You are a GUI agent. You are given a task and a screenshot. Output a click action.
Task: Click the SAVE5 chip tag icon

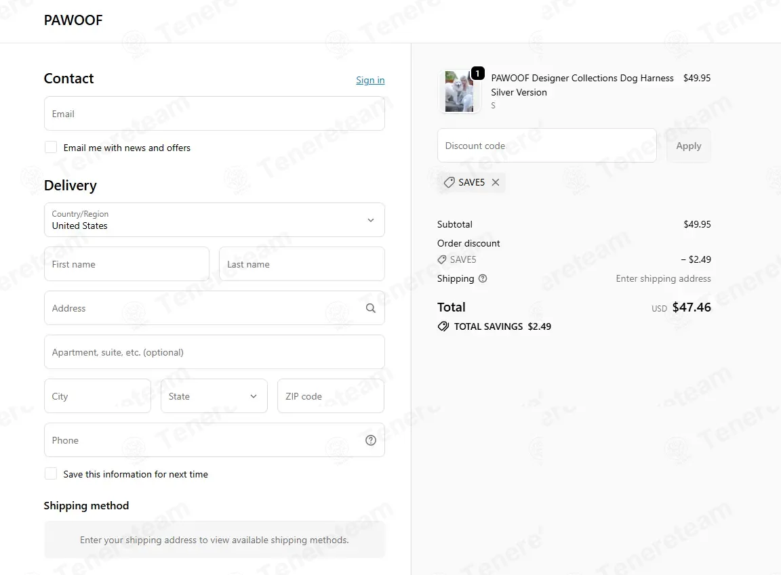[449, 182]
